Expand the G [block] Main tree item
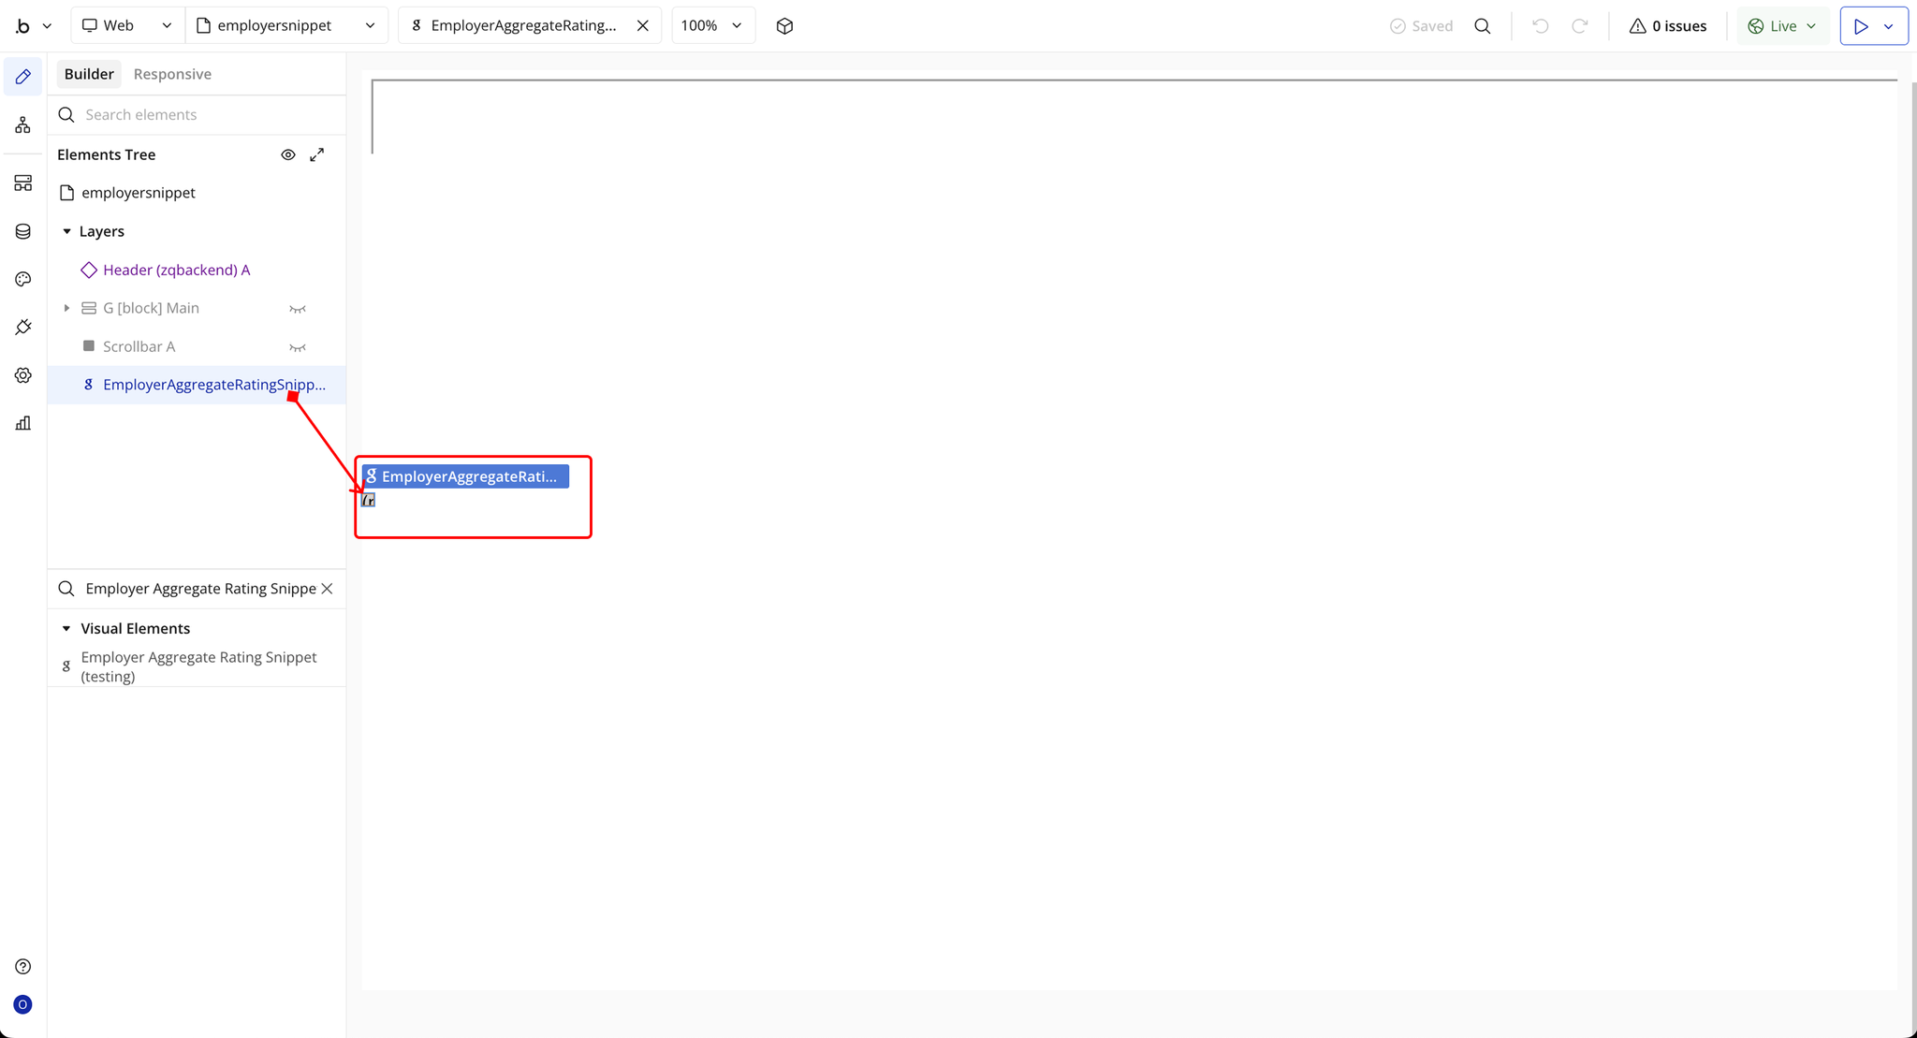 (x=66, y=308)
